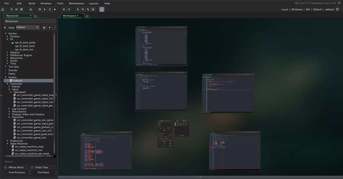Select the spr_fx_dust_jump sprite
The width and height of the screenshot is (343, 179).
[25, 42]
